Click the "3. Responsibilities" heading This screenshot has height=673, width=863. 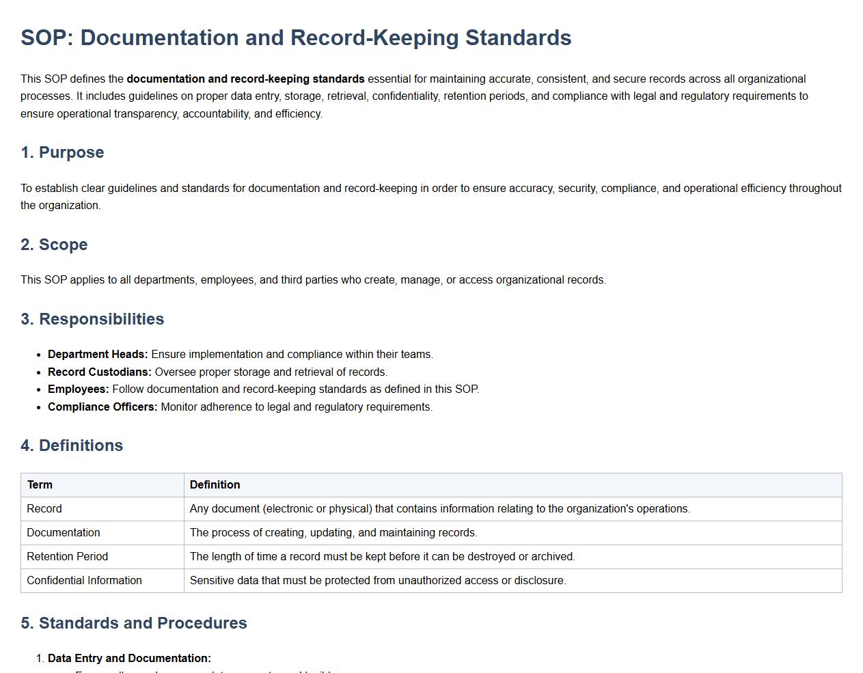tap(92, 319)
